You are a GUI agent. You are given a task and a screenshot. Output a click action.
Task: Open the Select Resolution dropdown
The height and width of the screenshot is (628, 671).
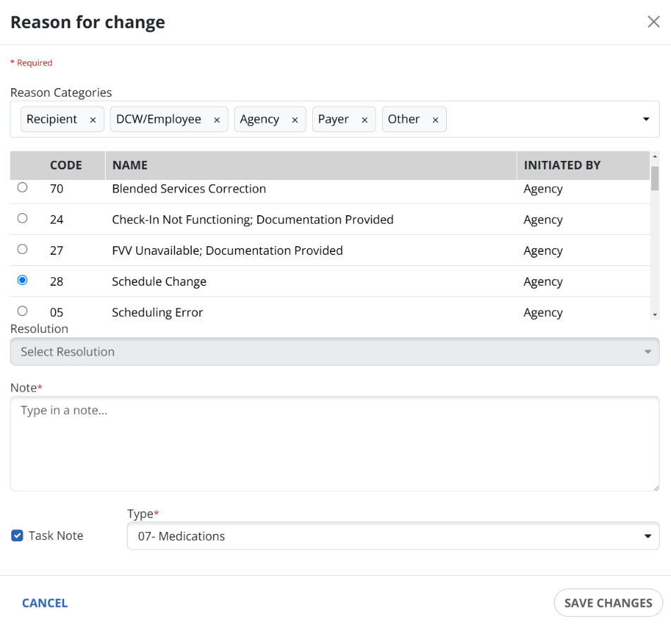335,351
